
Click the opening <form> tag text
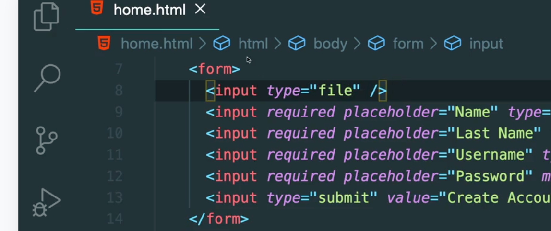215,69
